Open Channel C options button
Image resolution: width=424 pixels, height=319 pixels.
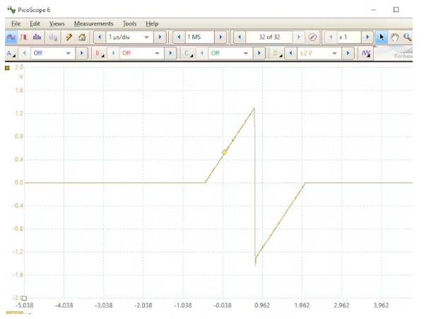(189, 53)
